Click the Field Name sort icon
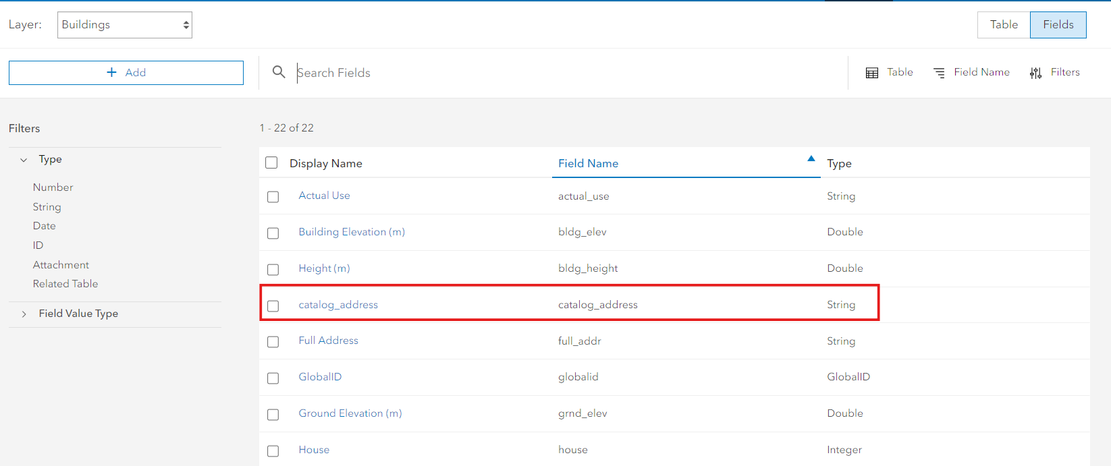Image resolution: width=1111 pixels, height=466 pixels. pyautogui.click(x=939, y=73)
